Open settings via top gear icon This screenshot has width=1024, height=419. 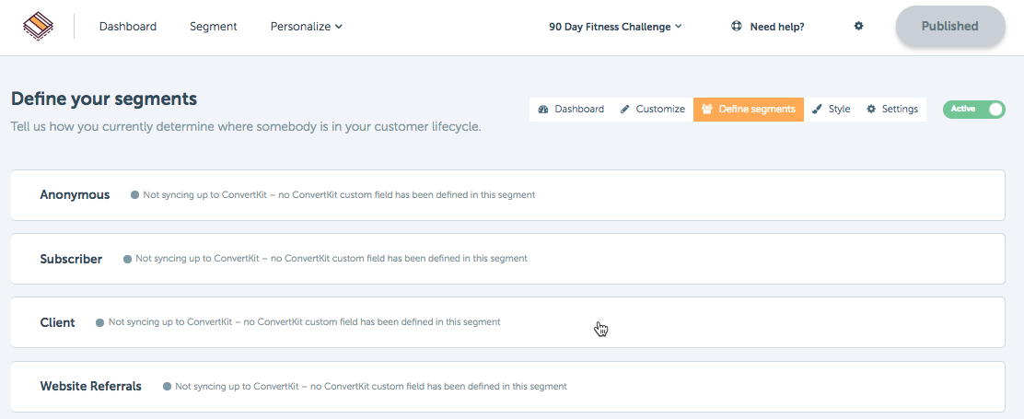[859, 26]
